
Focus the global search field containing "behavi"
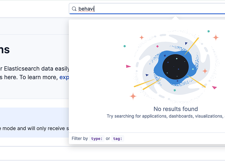coord(147,9)
